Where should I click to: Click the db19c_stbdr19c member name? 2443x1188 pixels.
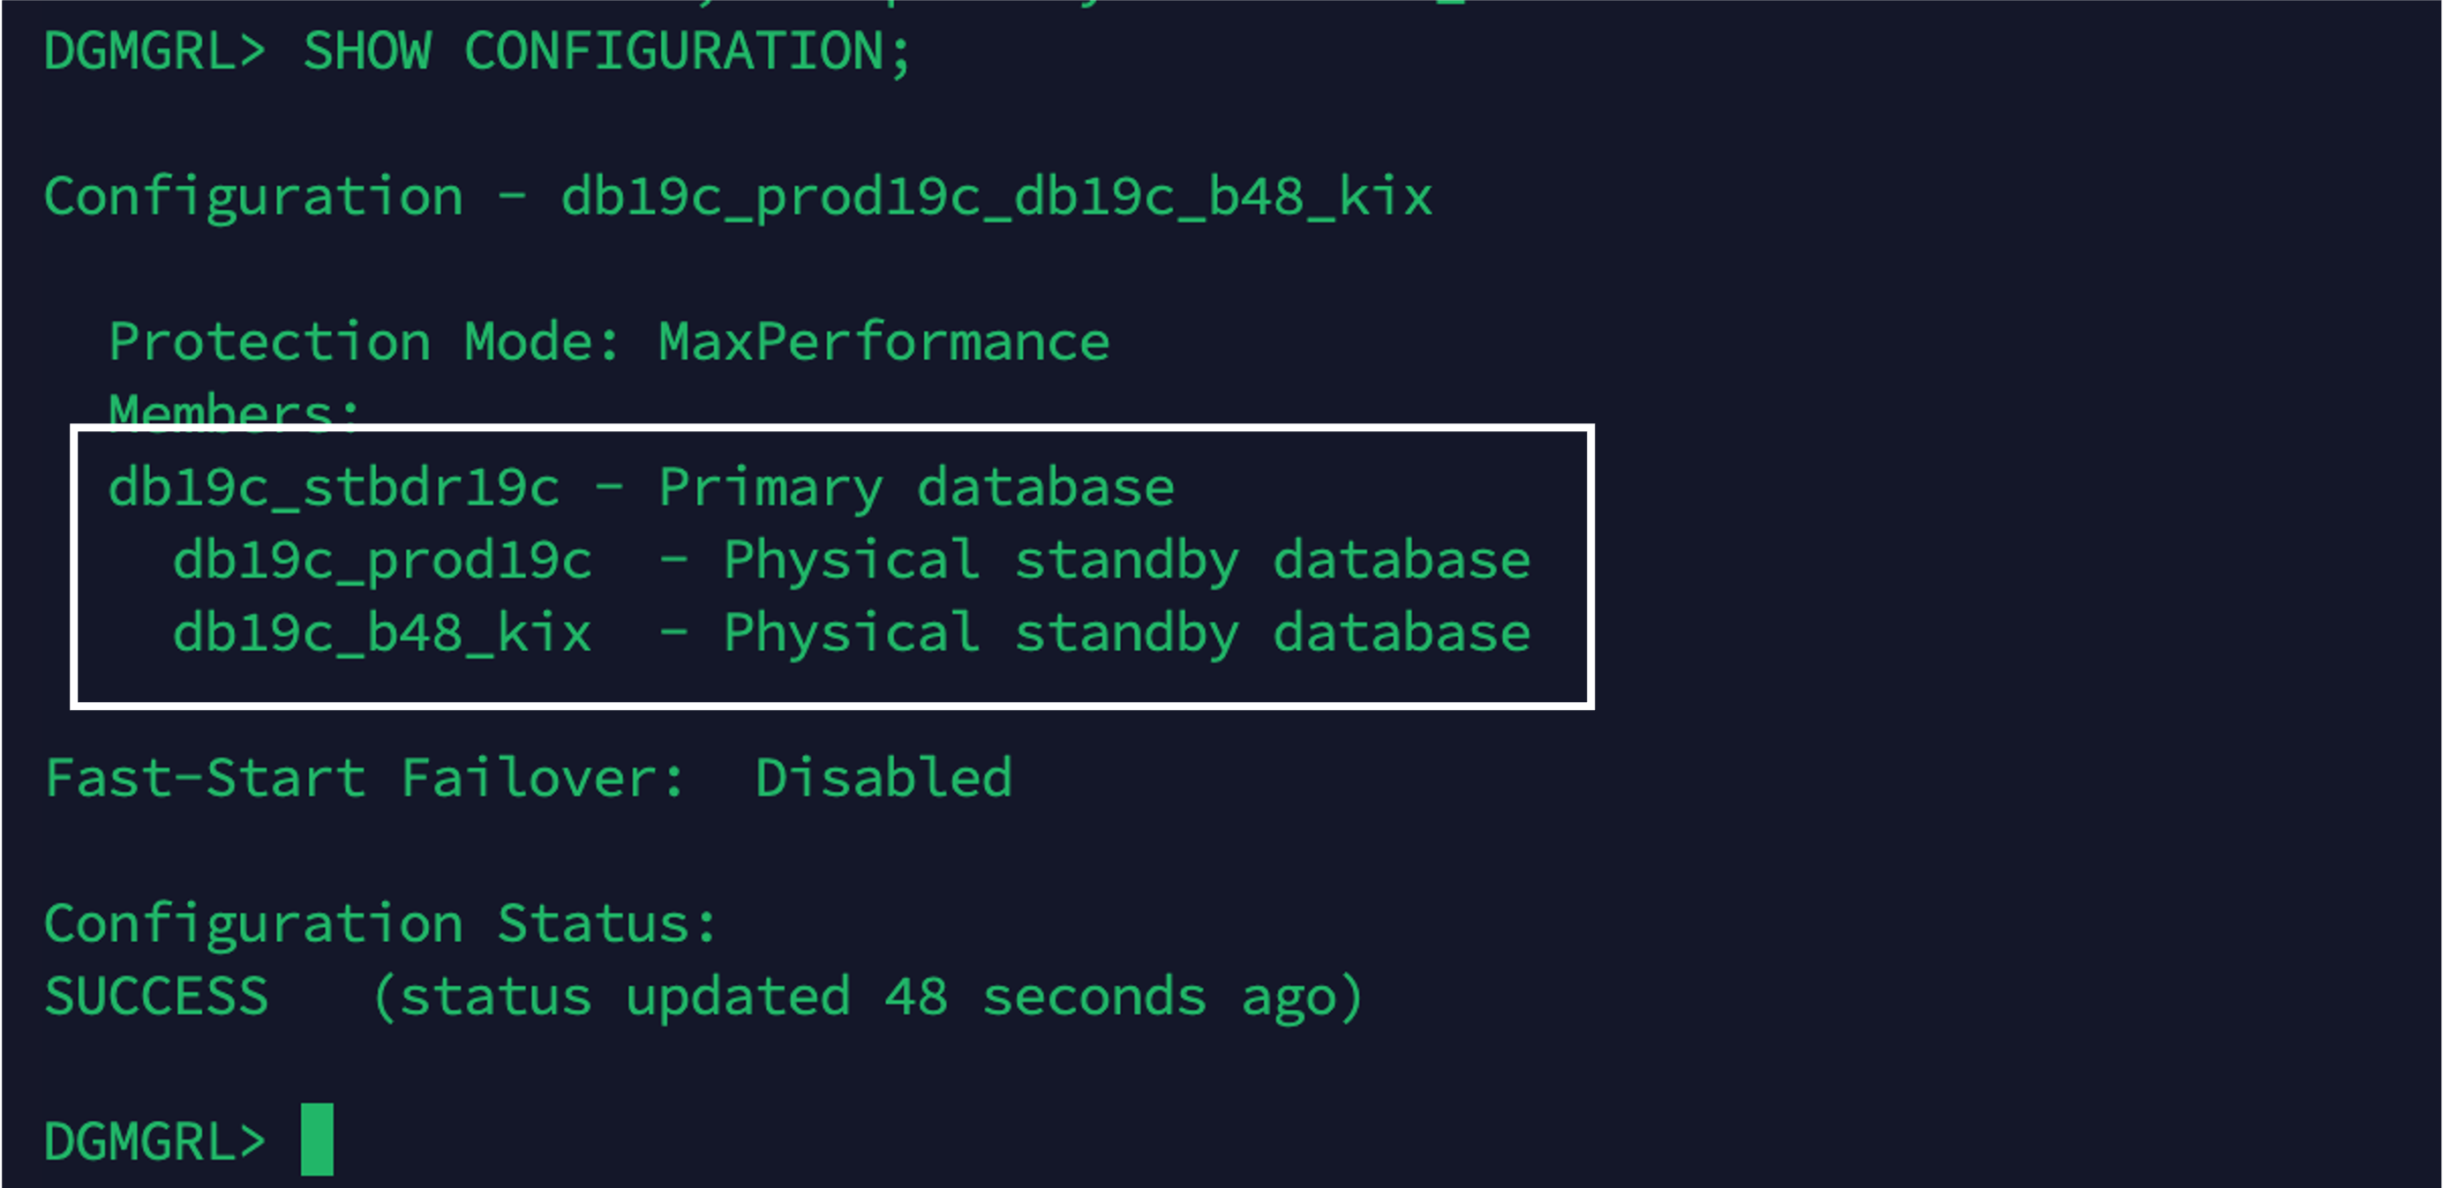[x=333, y=488]
